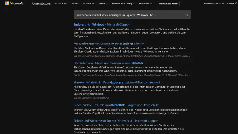Open 'SharePoint-Dateien im Datei-Explorer anzeigen' result
This screenshot has height=134, width=238.
click(116, 82)
